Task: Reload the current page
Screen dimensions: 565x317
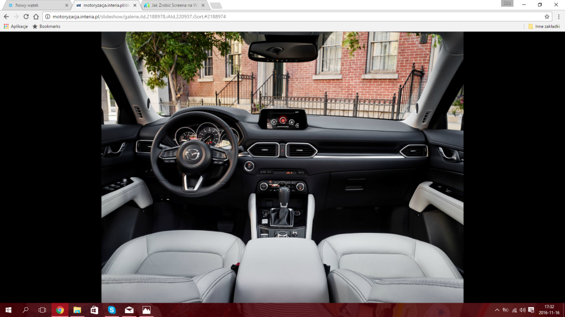Action: coord(26,17)
